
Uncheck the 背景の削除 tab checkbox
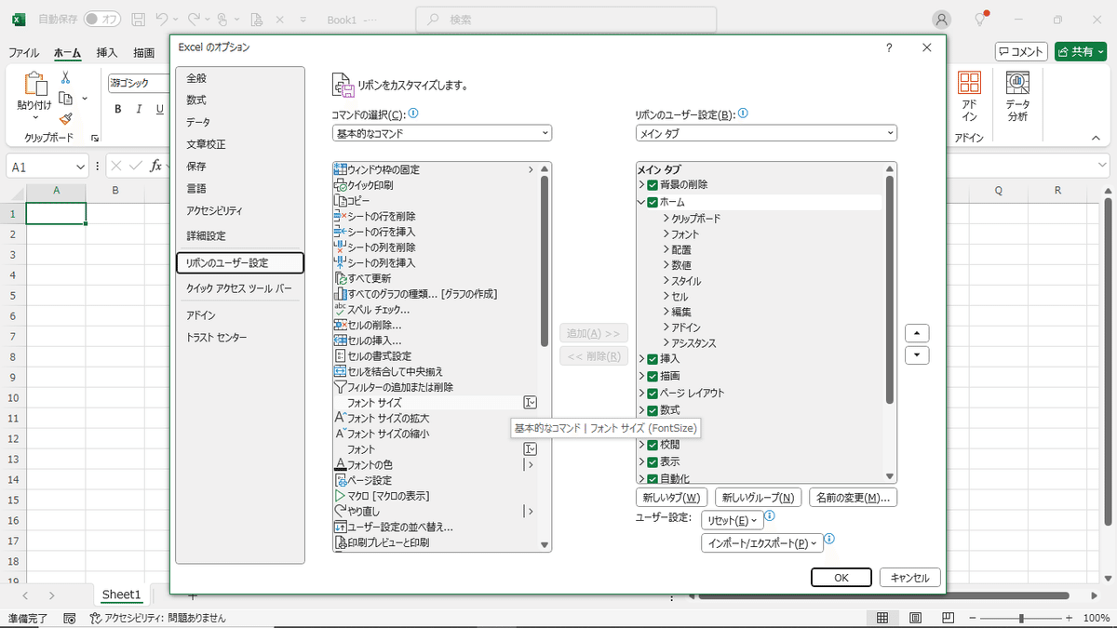pos(653,185)
